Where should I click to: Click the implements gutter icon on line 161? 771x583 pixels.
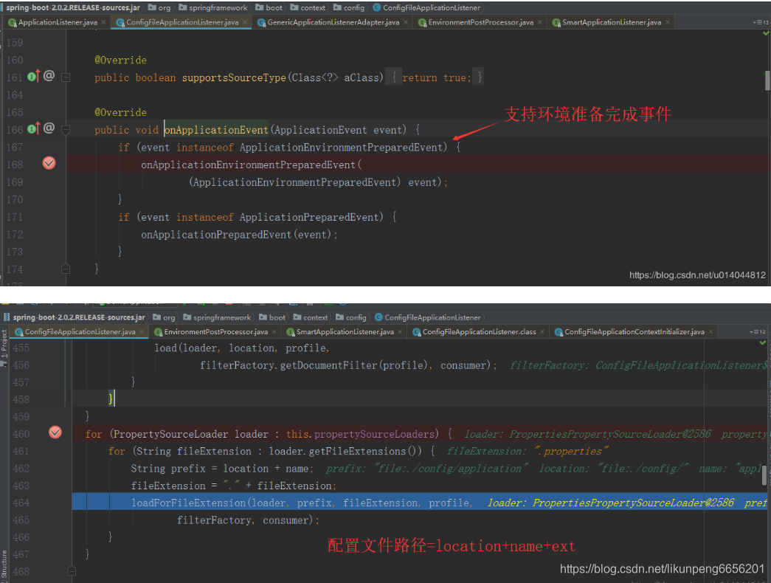[33, 76]
